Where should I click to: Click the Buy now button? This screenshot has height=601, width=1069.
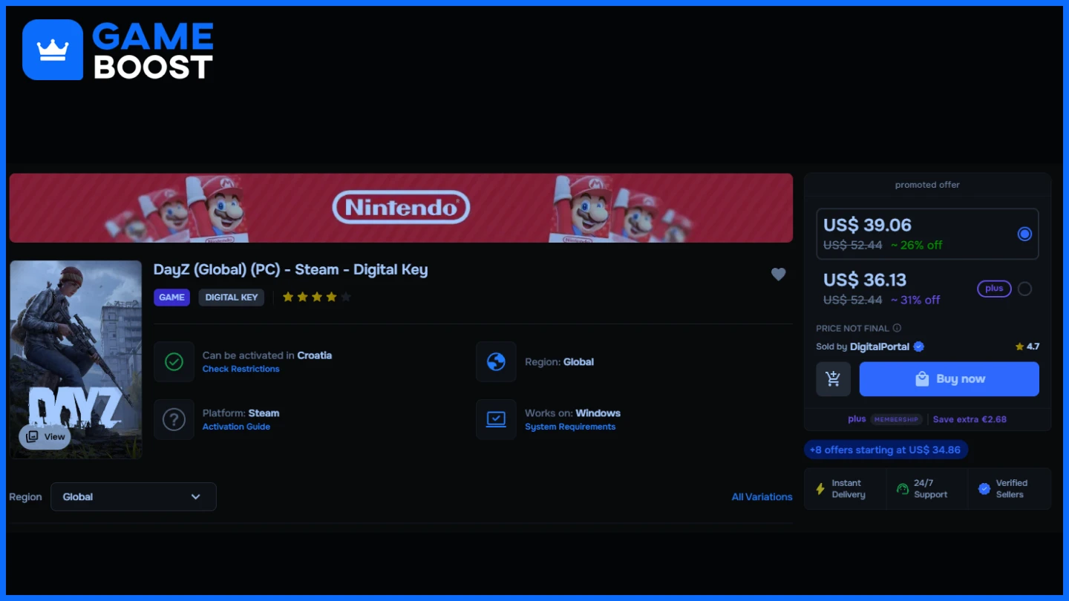[x=949, y=379]
